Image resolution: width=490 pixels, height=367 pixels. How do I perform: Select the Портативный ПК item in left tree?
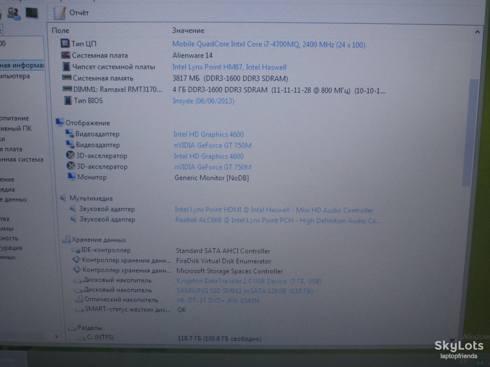(16, 128)
